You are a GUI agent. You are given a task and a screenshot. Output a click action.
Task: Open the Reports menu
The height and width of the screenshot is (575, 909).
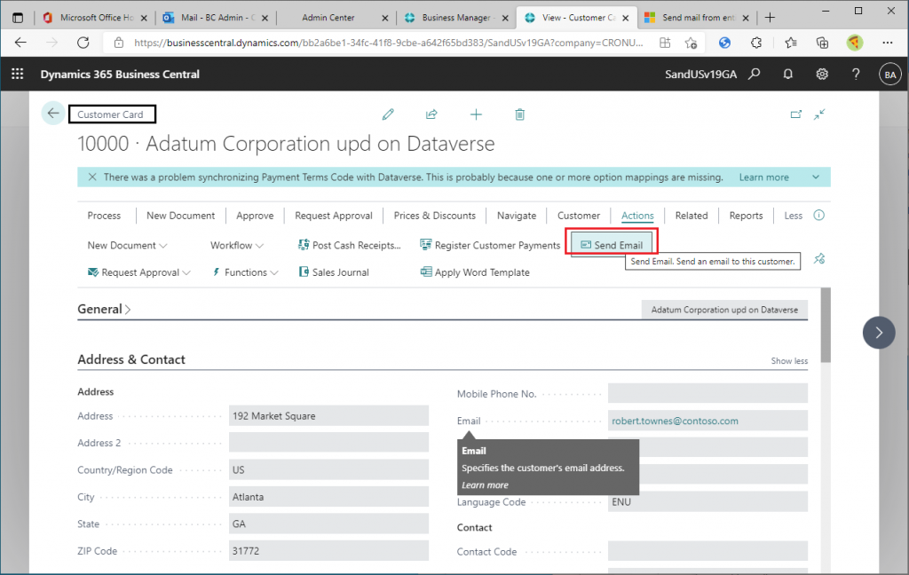(746, 216)
